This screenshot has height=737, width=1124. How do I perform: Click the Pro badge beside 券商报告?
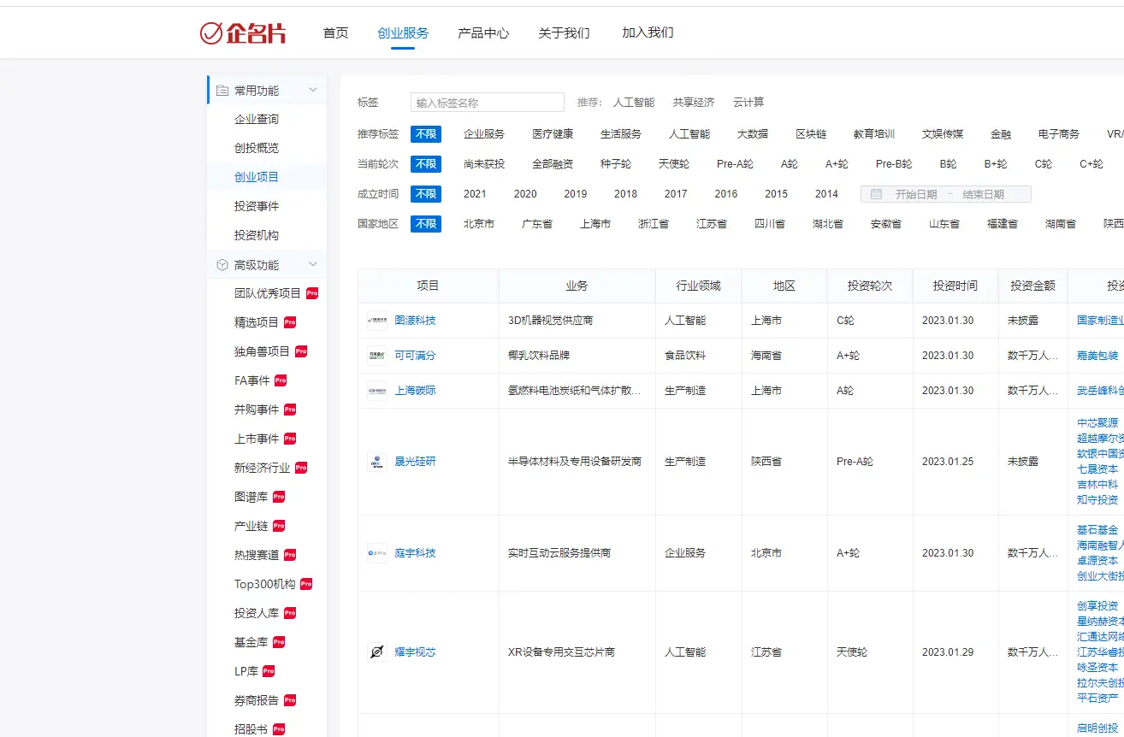tap(290, 699)
